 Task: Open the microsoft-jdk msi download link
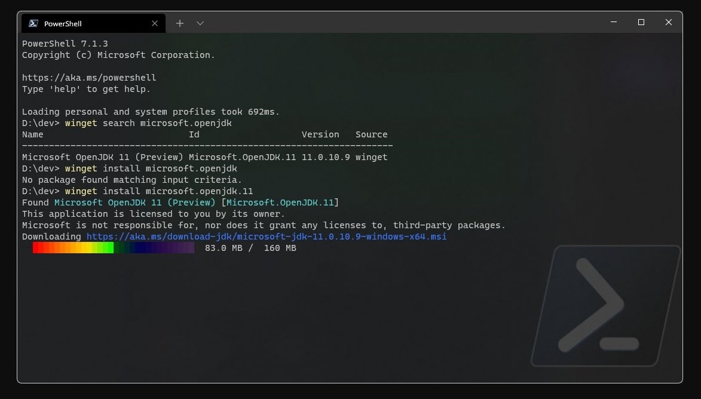(x=267, y=237)
